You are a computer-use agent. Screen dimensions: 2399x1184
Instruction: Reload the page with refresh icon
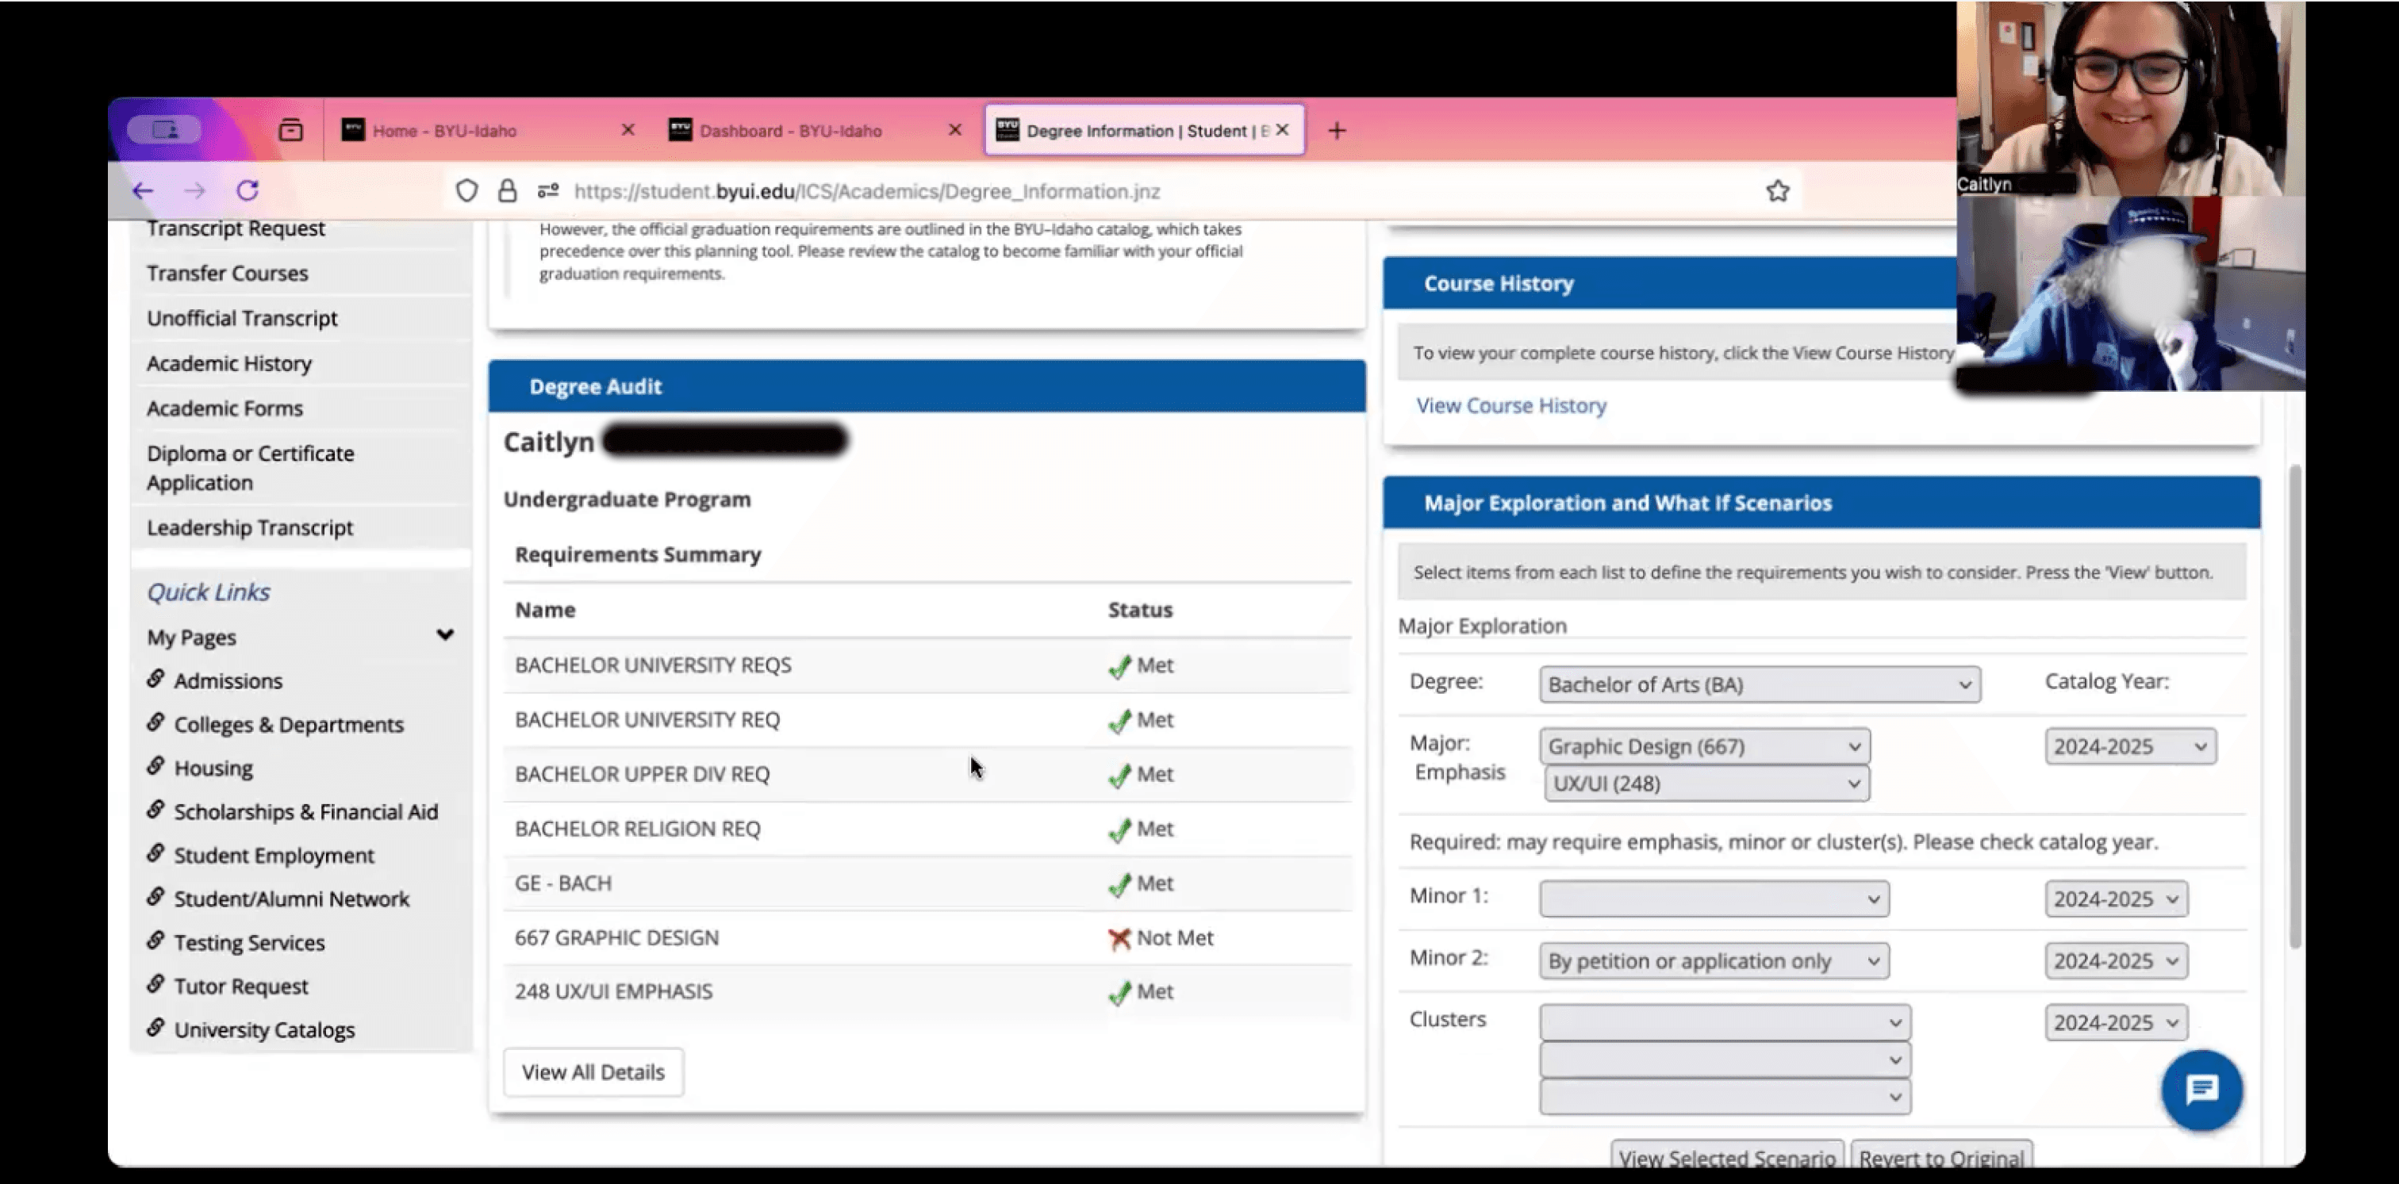248,191
